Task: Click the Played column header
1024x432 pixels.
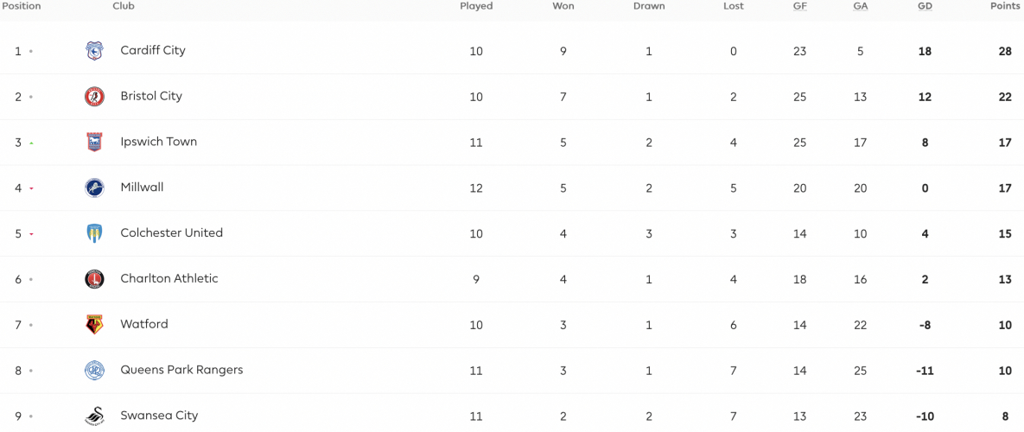Action: (476, 6)
